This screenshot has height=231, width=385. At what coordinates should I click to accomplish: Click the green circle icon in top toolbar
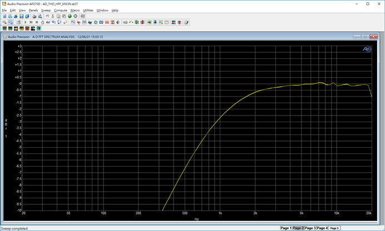[70, 16]
